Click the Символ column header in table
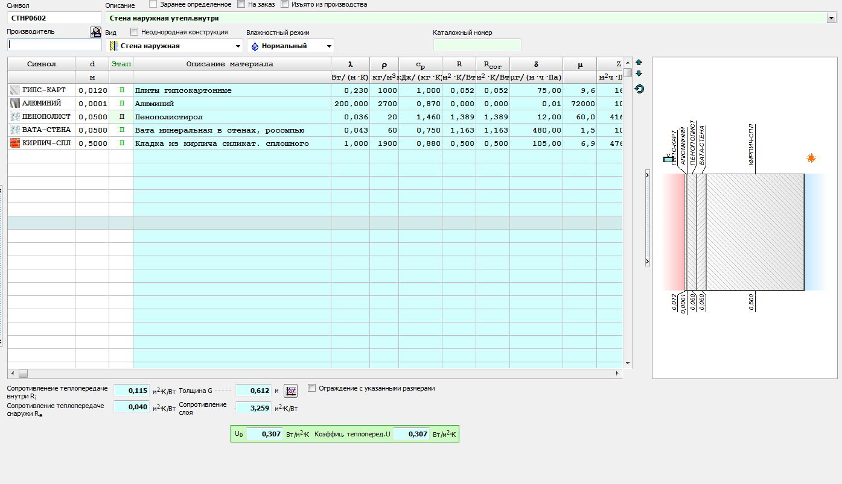842x484 pixels. coord(41,64)
